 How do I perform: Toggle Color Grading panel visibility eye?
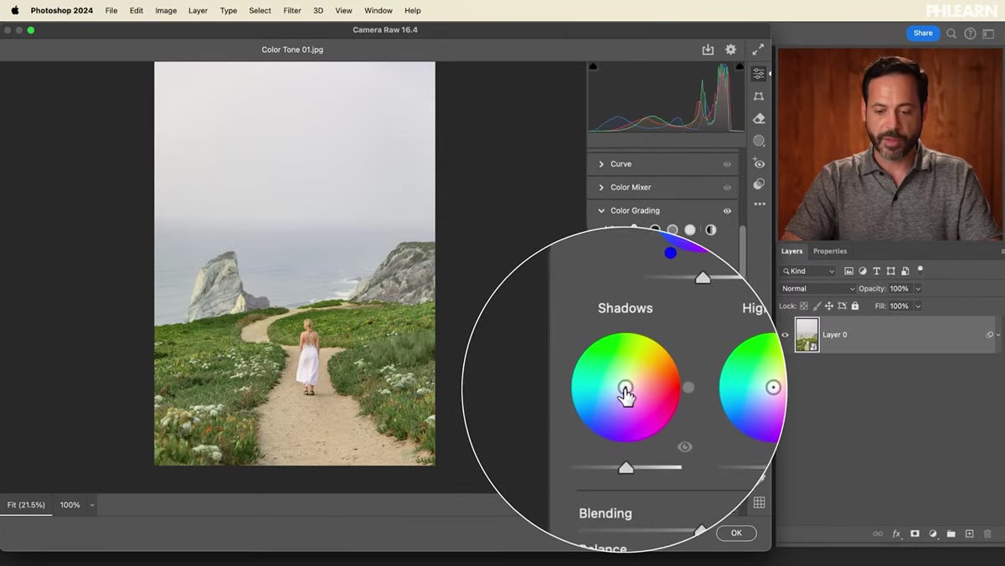(727, 211)
